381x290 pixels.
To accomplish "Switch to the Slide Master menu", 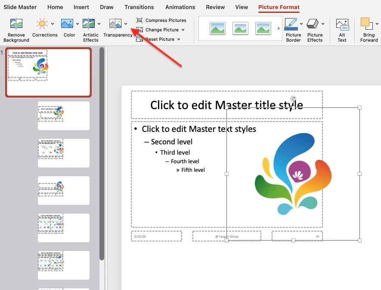I will pos(20,7).
